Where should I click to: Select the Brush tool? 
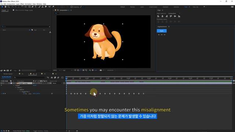point(39,7)
